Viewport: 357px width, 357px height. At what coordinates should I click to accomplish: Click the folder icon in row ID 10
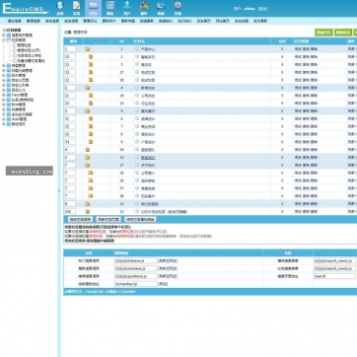point(88,158)
